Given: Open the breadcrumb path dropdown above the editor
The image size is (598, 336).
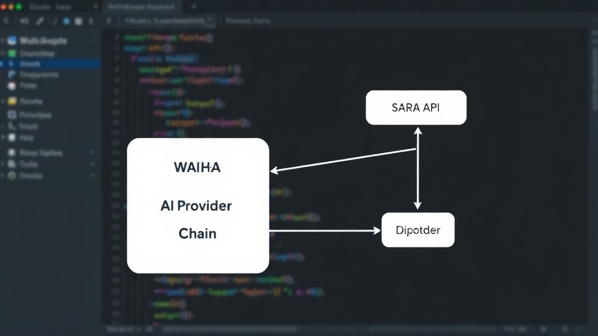Looking at the screenshot, I should point(168,21).
